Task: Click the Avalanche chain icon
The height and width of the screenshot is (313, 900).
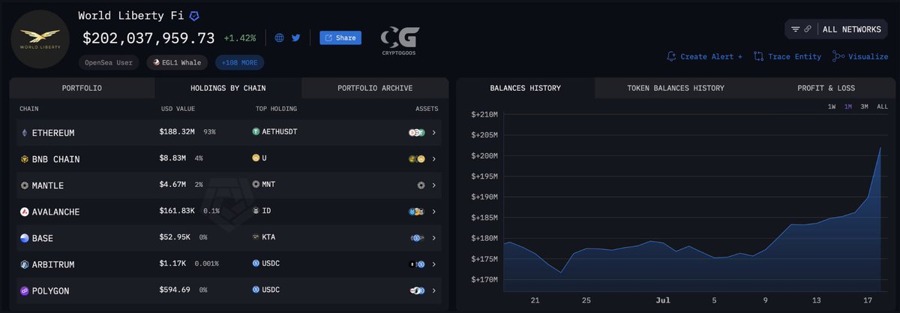Action: tap(24, 212)
